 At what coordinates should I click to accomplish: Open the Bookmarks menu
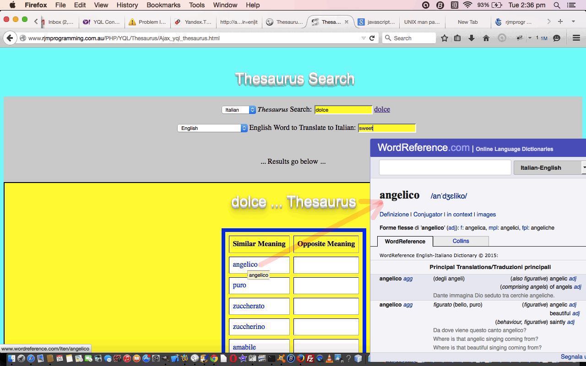click(x=163, y=5)
